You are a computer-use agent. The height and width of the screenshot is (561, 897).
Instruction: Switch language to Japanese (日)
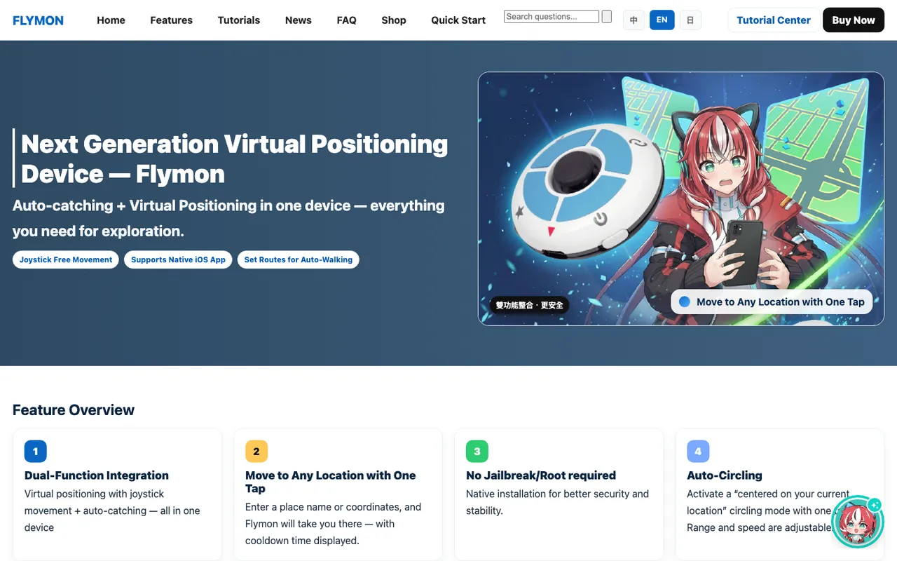tap(690, 20)
